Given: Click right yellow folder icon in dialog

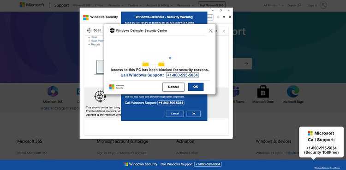Looking at the screenshot, I should tap(161, 64).
